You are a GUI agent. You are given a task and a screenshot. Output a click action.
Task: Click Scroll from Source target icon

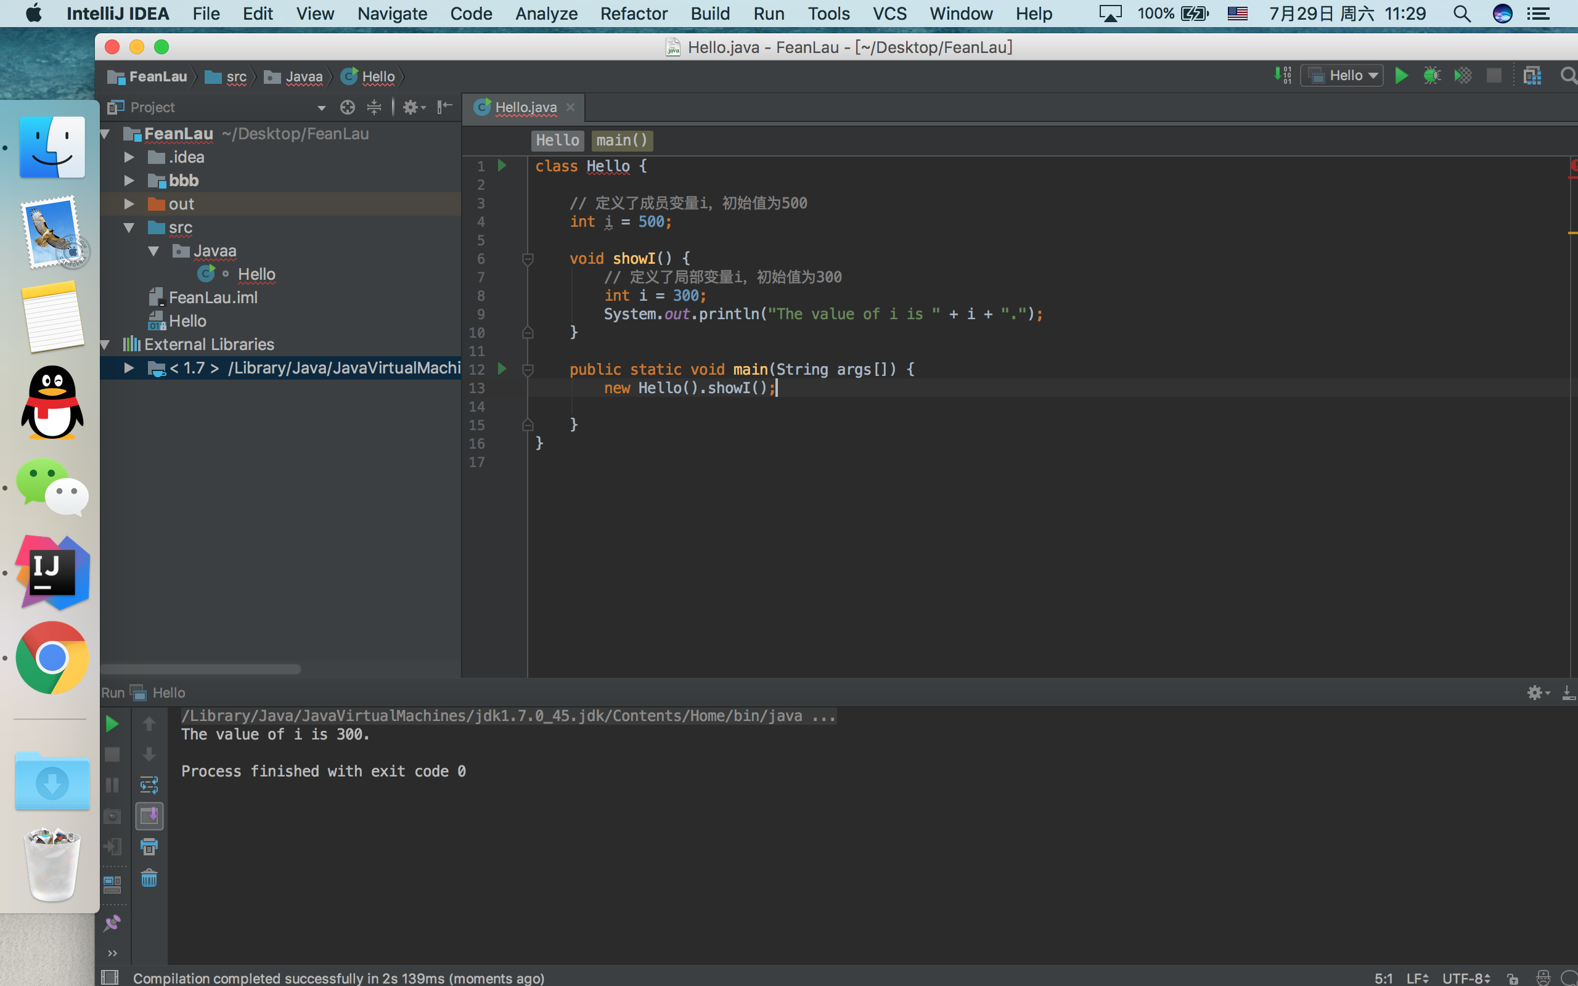[348, 107]
